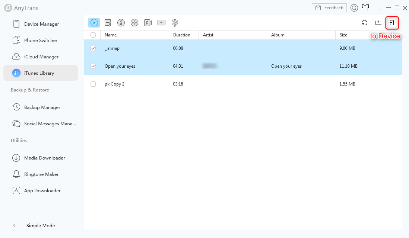The height and width of the screenshot is (238, 409).
Task: Toggle the select-all checkbox in header
Action: click(x=93, y=35)
